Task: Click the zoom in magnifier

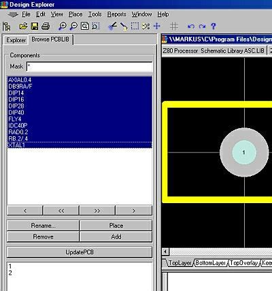Action: (63, 27)
